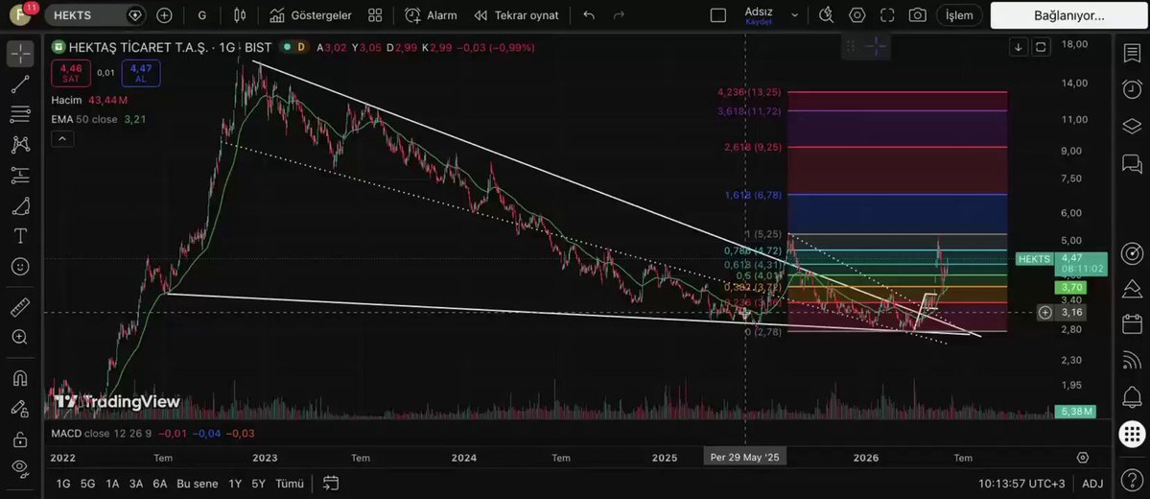Open the forecasting and measurement tools
The image size is (1150, 499).
tap(20, 175)
